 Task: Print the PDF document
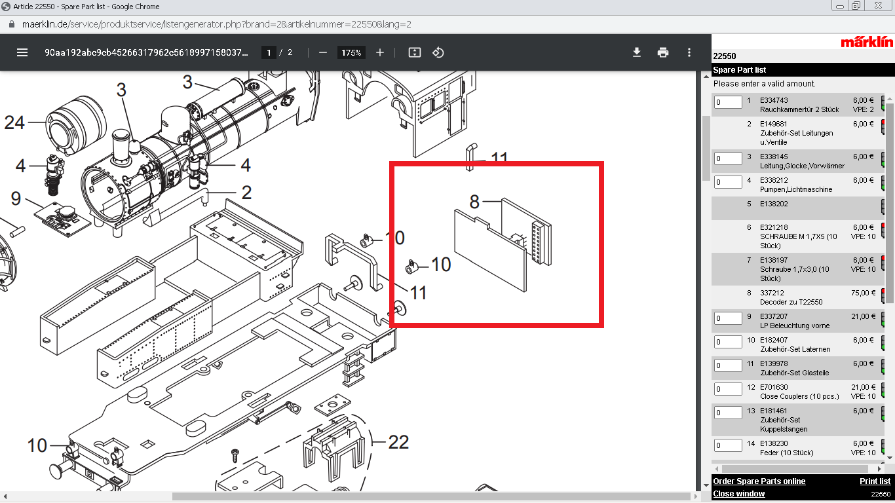coord(663,52)
